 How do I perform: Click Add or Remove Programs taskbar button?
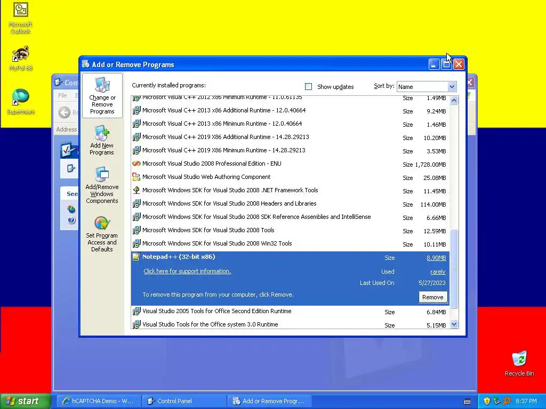pos(269,401)
